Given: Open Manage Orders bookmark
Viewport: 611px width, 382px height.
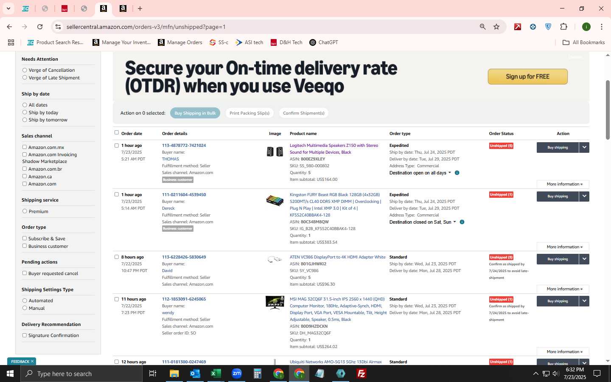Looking at the screenshot, I should [180, 42].
